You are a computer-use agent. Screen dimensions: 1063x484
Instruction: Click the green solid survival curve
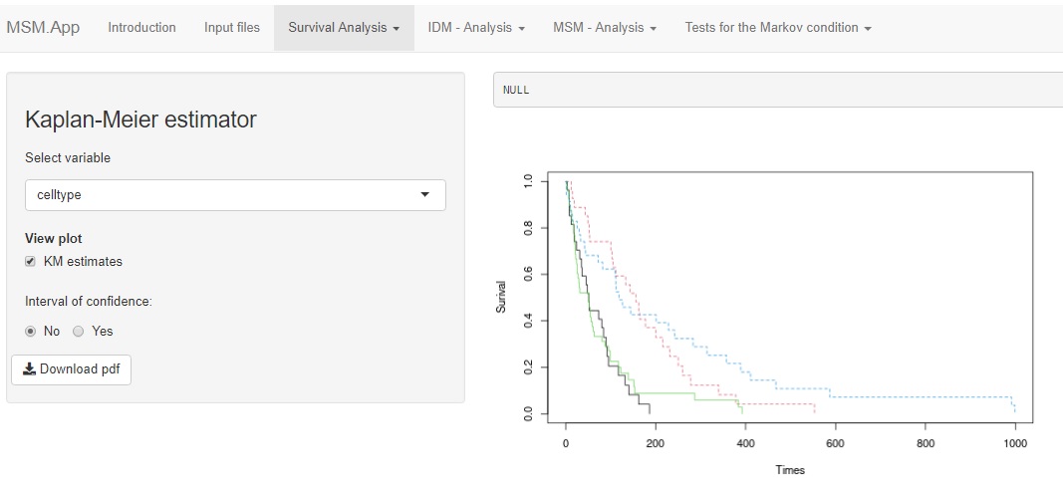click(x=677, y=393)
